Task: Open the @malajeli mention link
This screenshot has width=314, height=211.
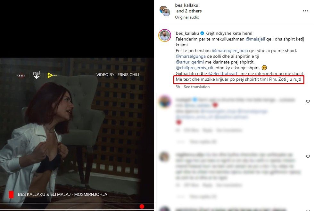Action: [255, 39]
